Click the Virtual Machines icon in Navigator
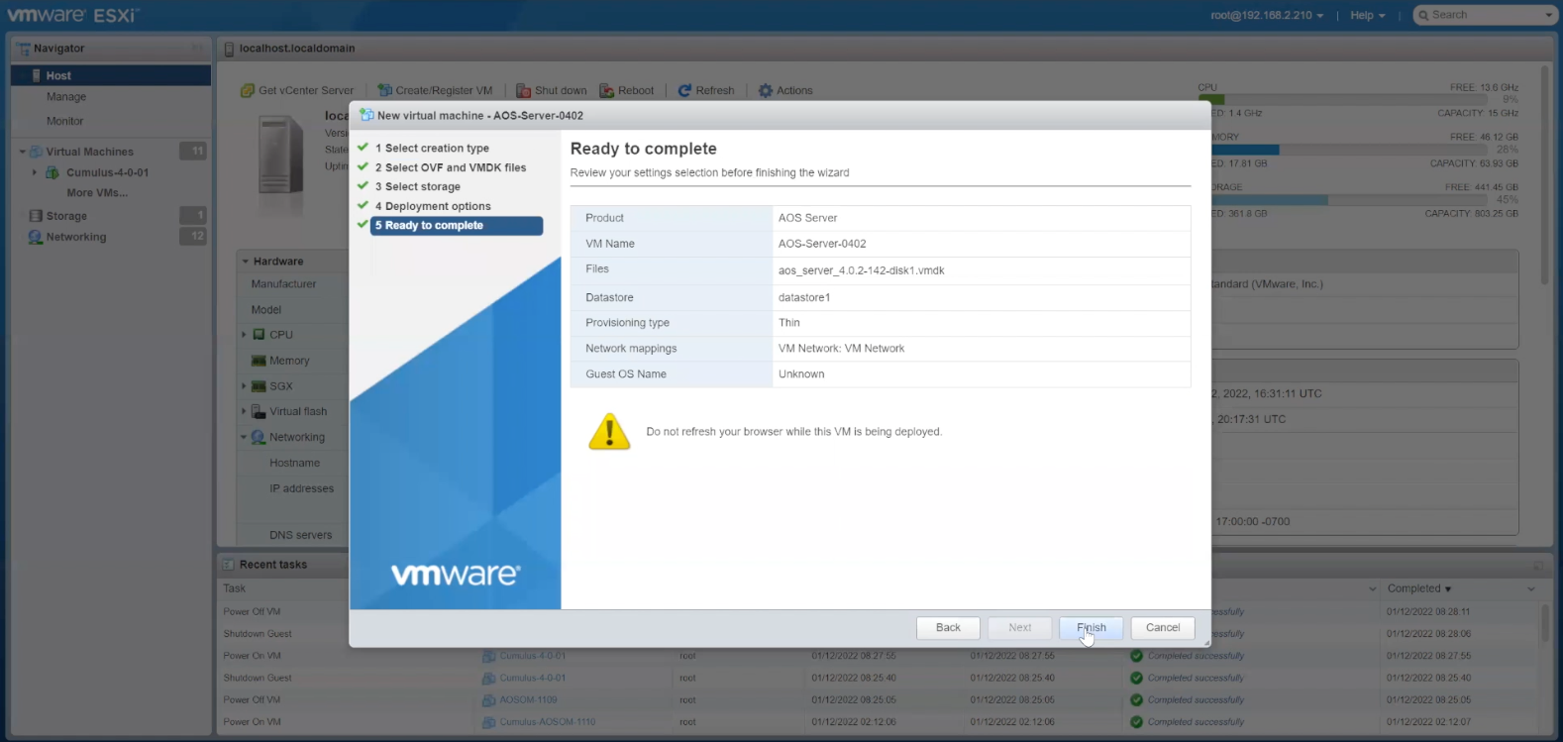 (37, 152)
